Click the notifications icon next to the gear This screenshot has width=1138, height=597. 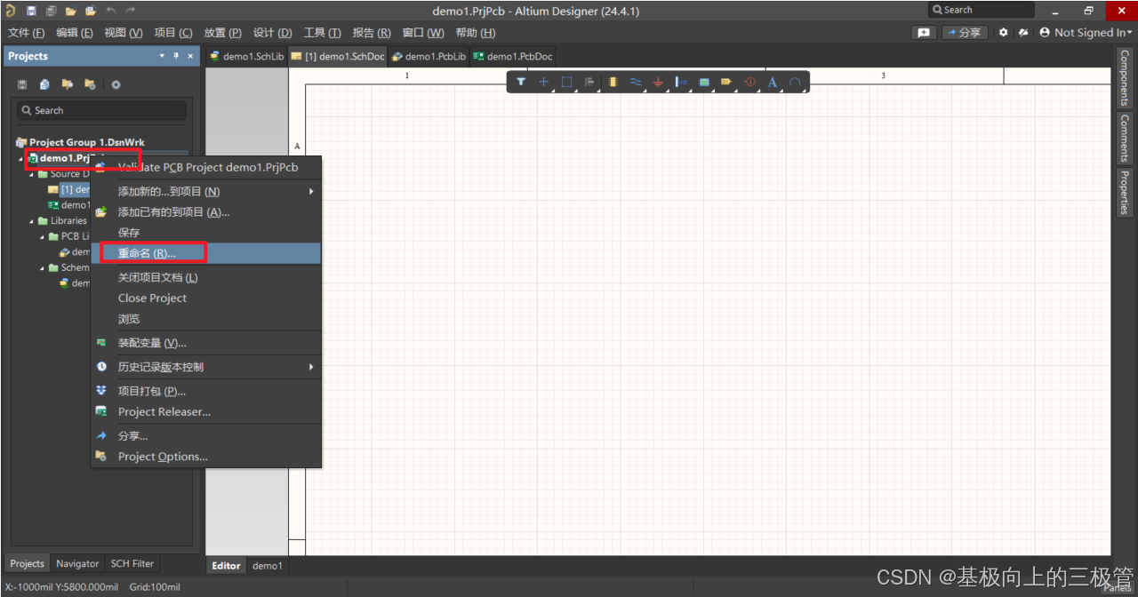(1023, 32)
